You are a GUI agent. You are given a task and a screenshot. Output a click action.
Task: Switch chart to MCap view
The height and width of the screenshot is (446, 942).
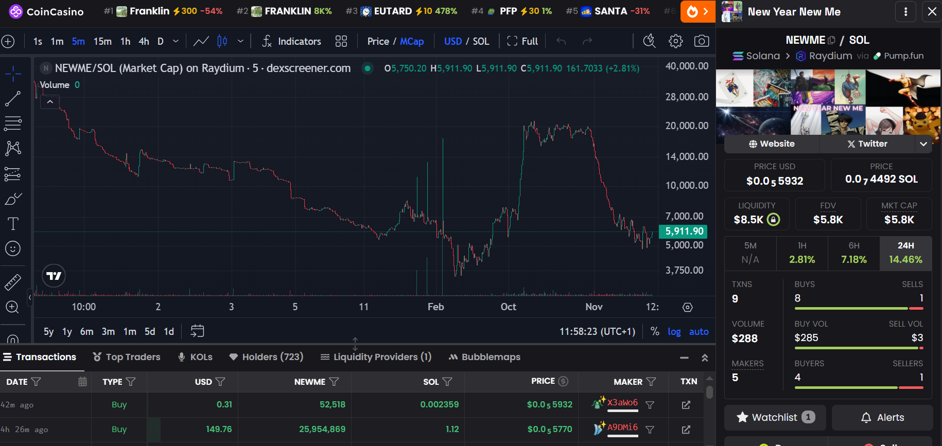click(412, 41)
